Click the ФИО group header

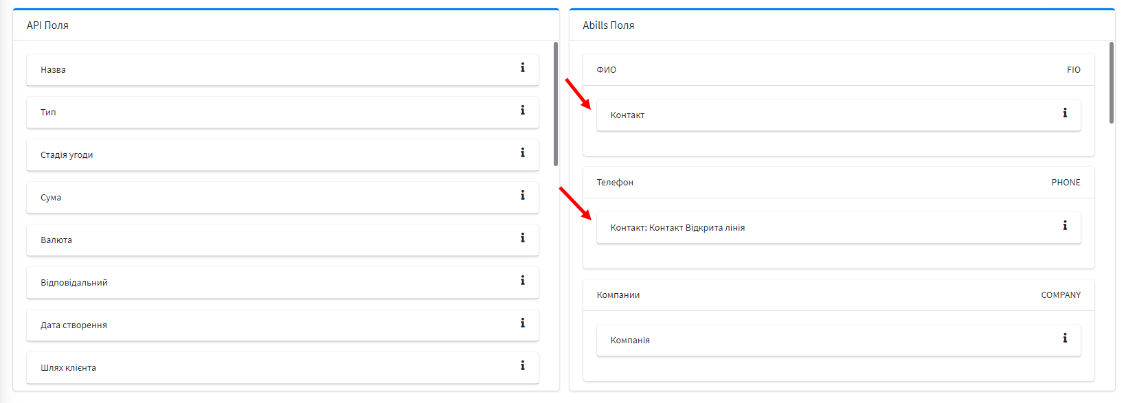tap(838, 70)
